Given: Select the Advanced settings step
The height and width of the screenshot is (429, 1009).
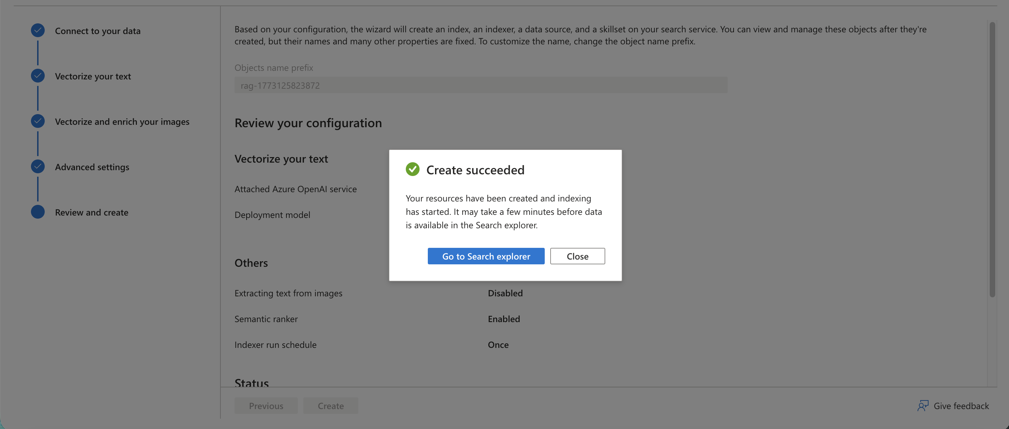Looking at the screenshot, I should click(x=92, y=167).
